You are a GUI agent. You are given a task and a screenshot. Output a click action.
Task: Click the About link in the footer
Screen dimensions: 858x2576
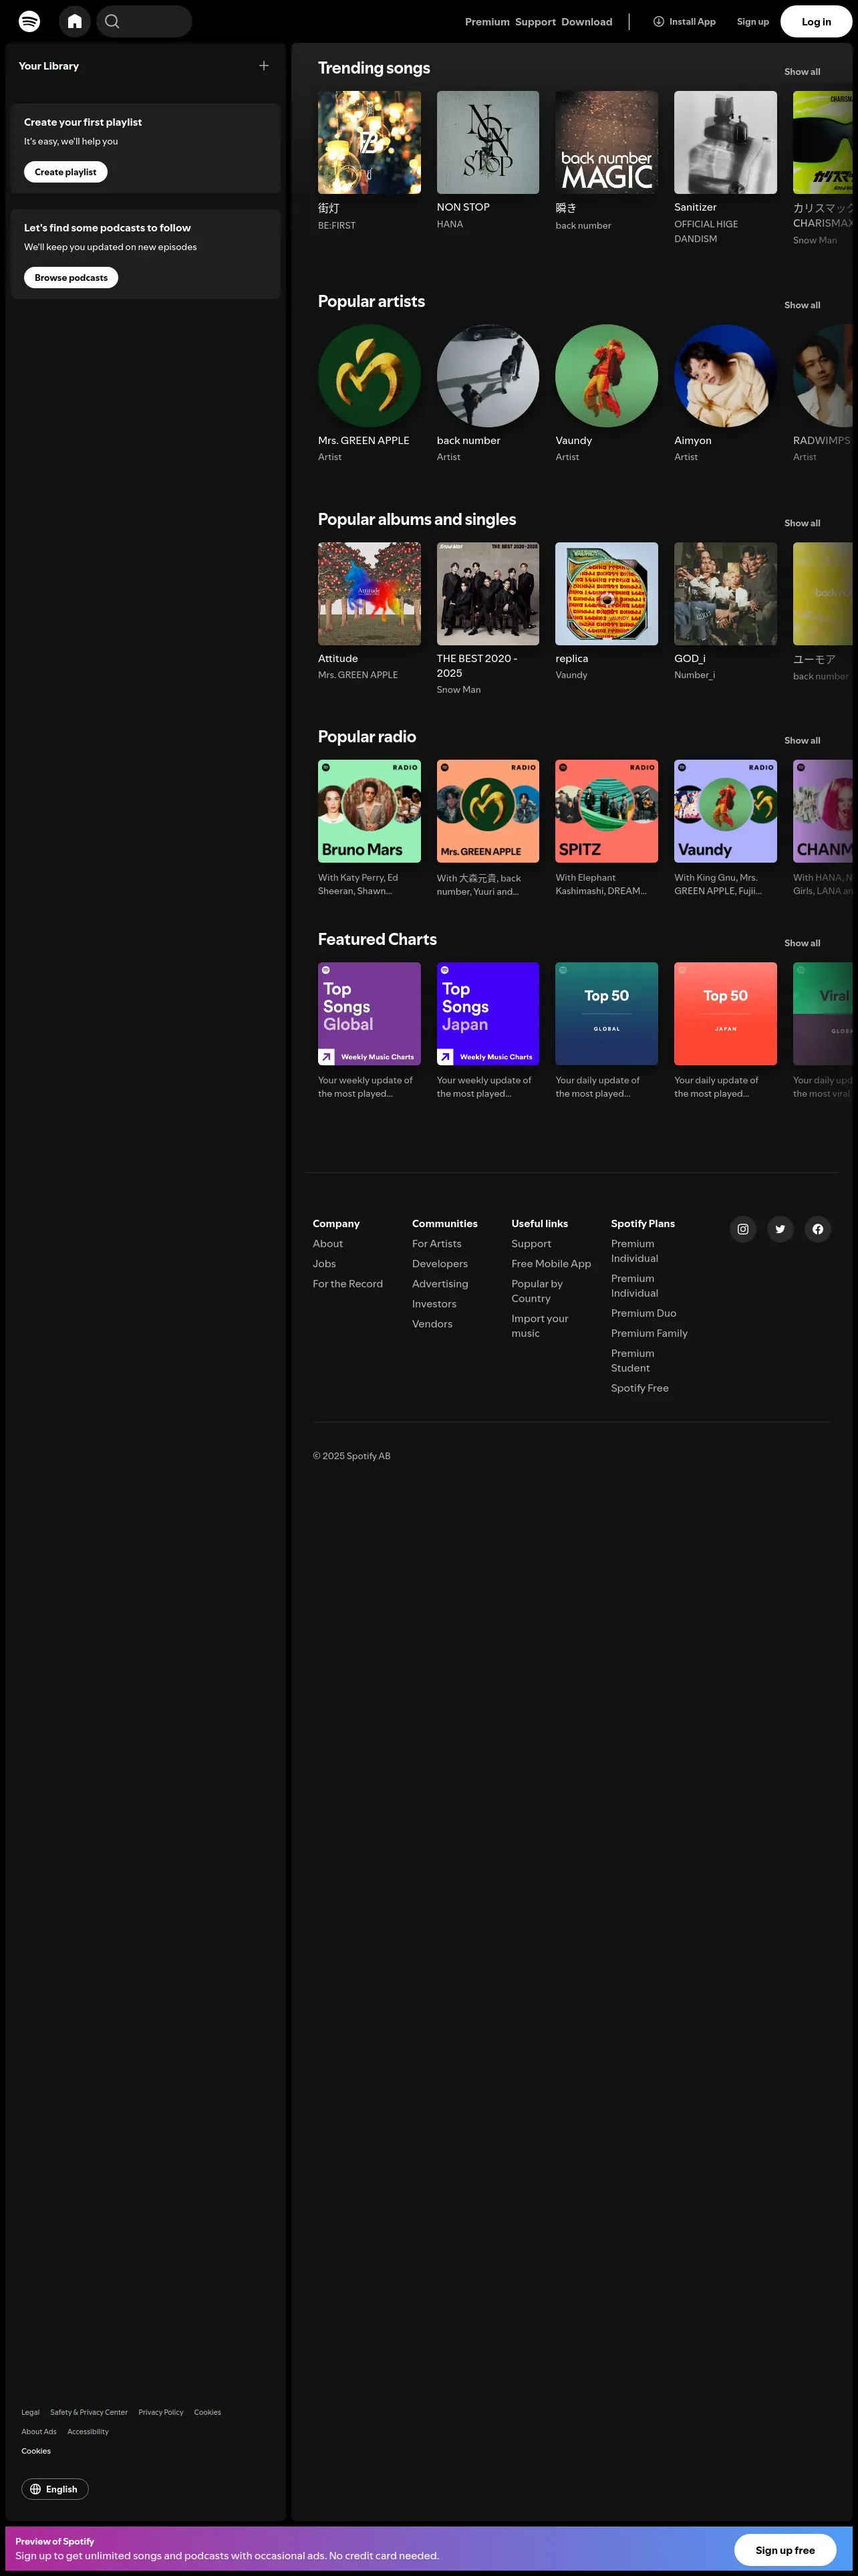(x=327, y=1244)
